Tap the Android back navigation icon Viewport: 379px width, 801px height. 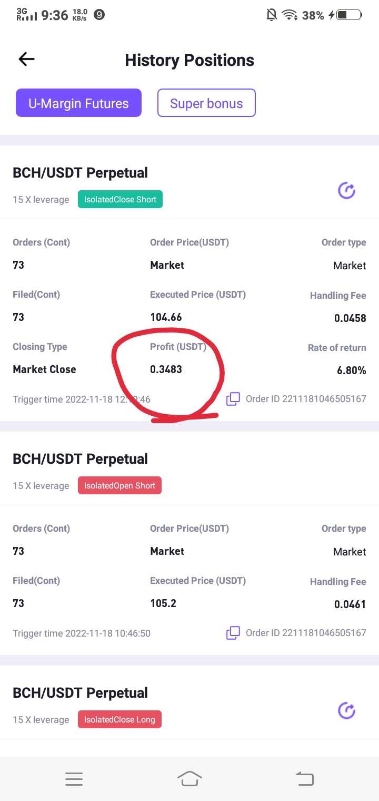click(304, 778)
